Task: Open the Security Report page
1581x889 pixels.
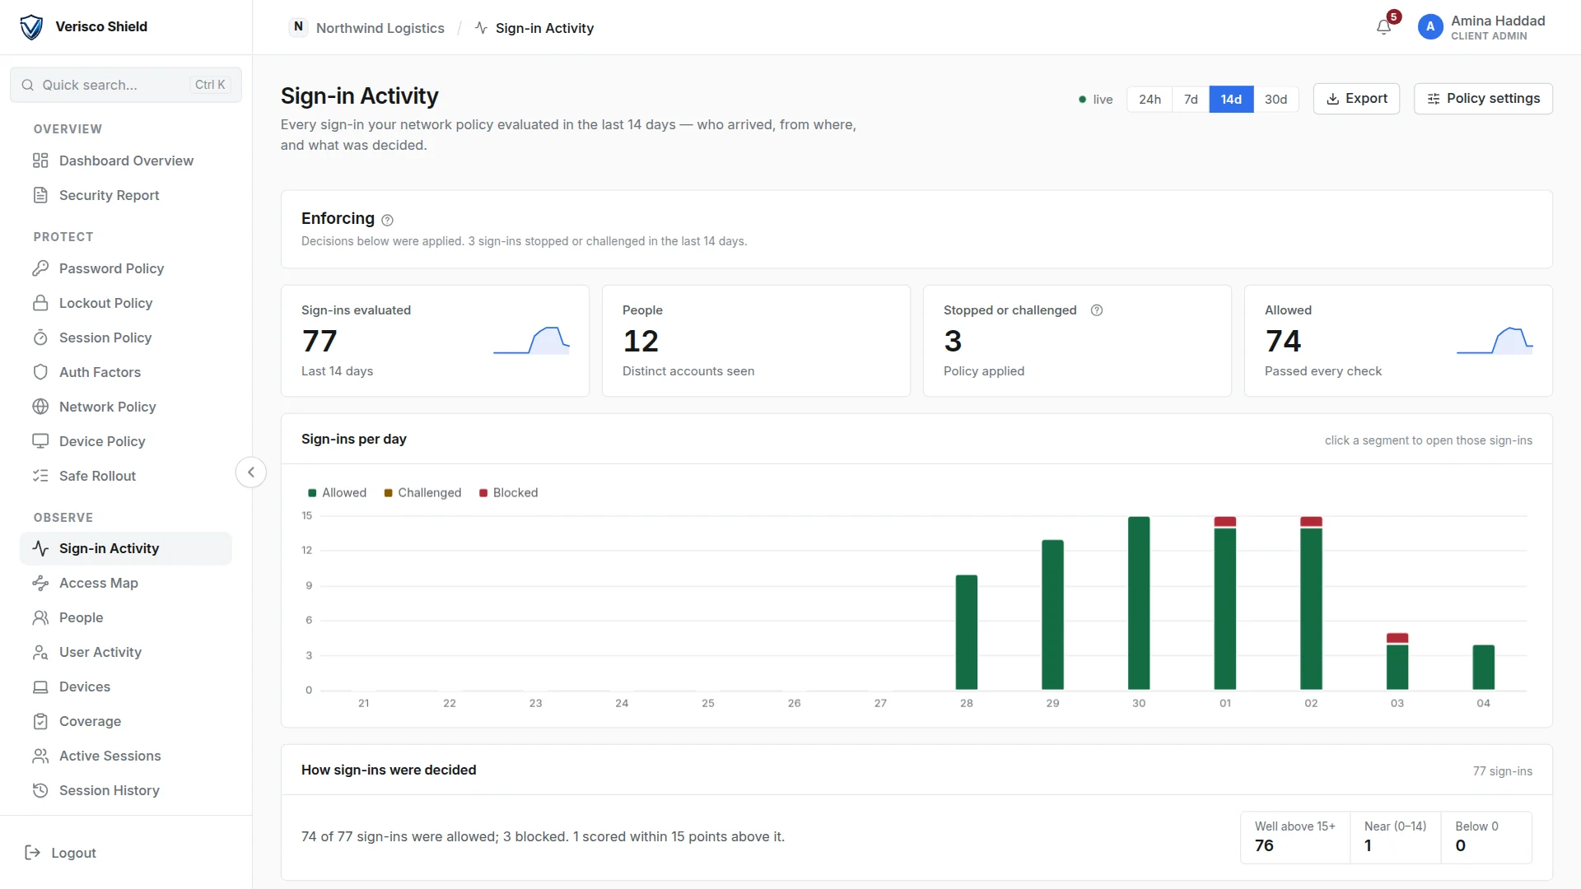Action: (126, 195)
